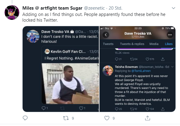Select the Likes tab
The image size is (180, 126).
169,44
